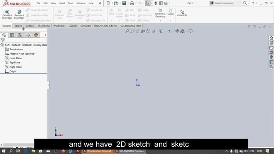
Task: Open the Tools menu
Action: pos(71,3)
